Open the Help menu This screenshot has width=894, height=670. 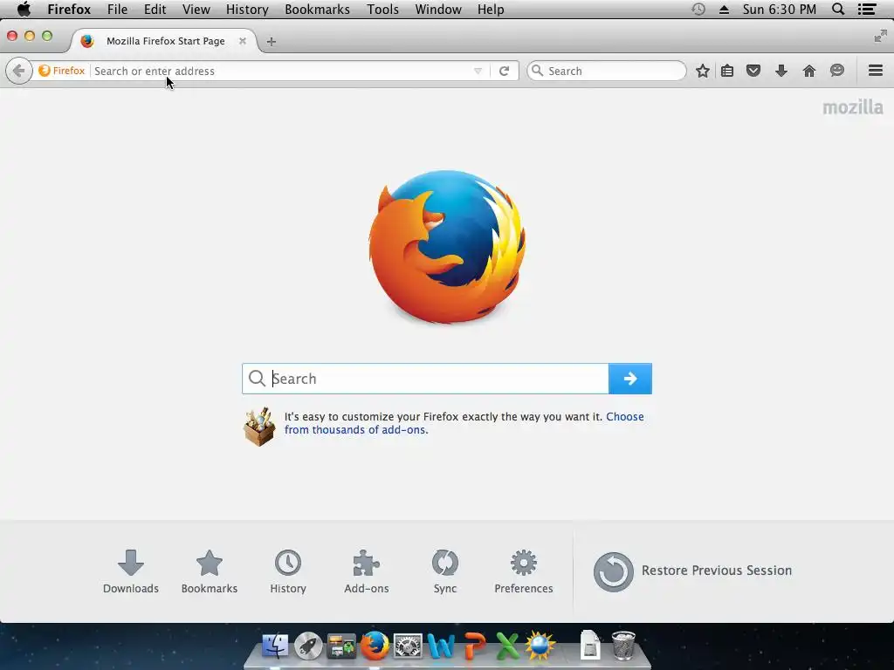[491, 10]
